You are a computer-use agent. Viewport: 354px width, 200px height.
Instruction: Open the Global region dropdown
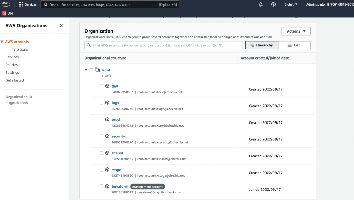[290, 4]
